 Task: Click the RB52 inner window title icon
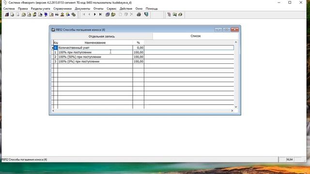point(53,30)
